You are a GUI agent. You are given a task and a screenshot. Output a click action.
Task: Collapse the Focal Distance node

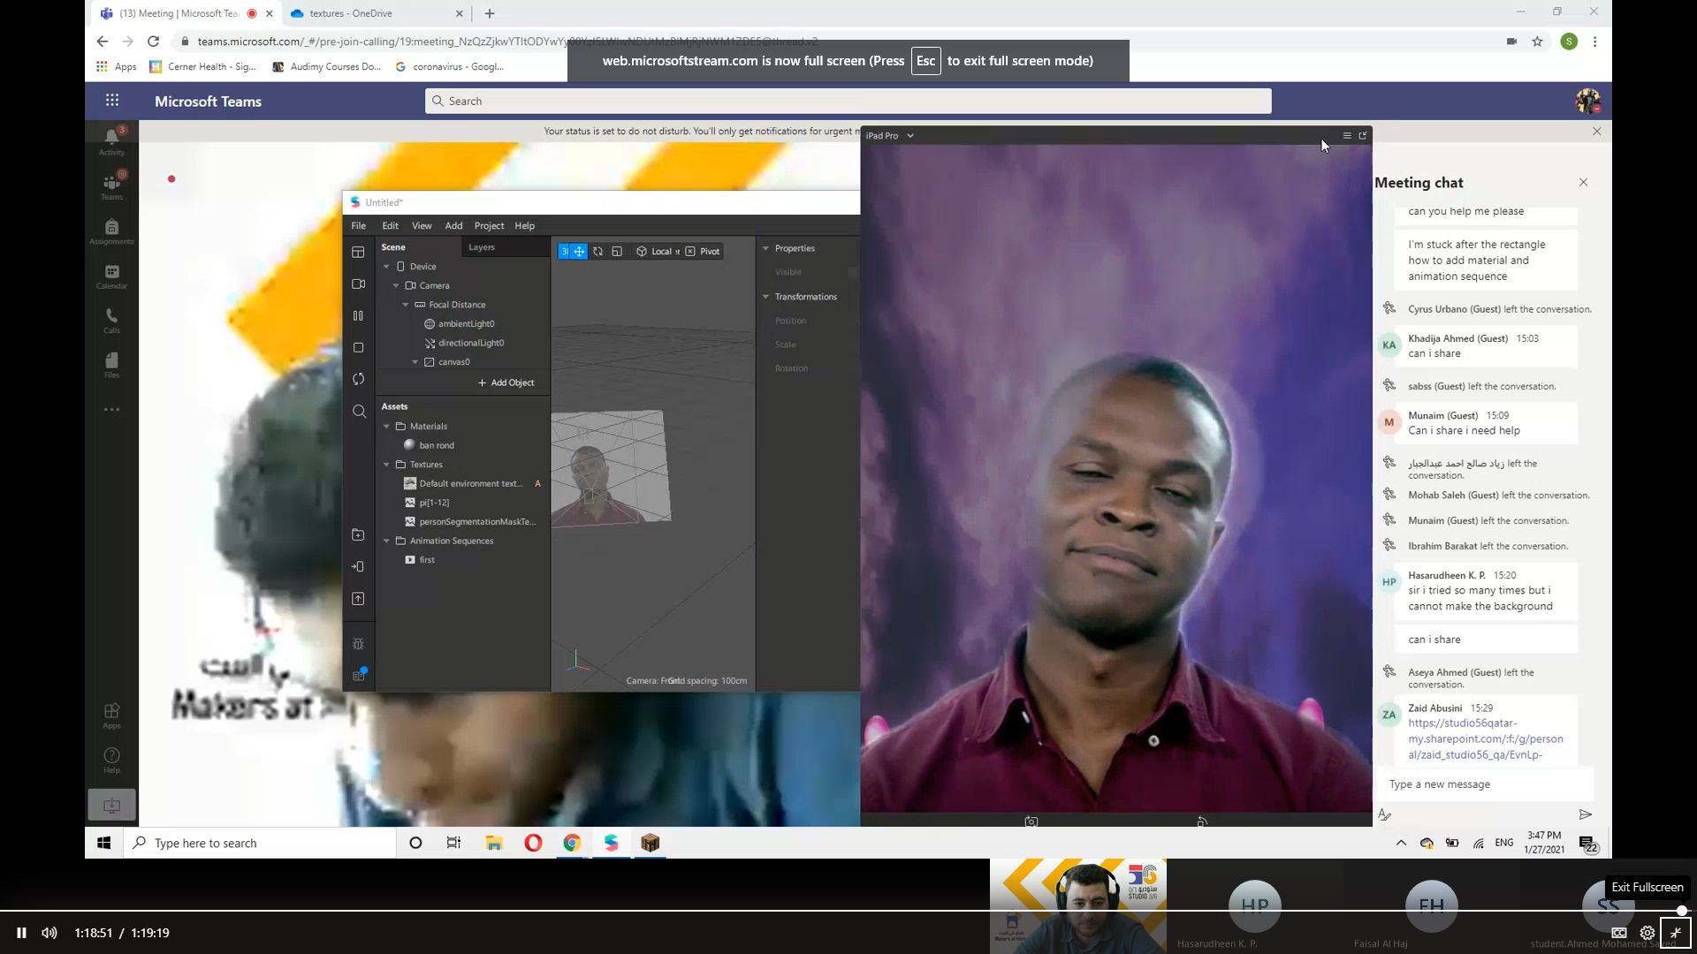coord(406,305)
